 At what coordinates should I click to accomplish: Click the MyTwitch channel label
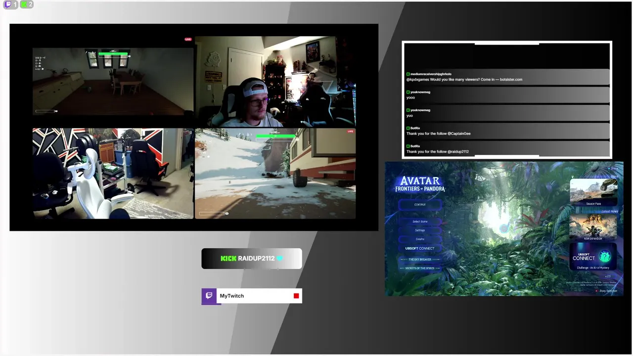(x=232, y=296)
